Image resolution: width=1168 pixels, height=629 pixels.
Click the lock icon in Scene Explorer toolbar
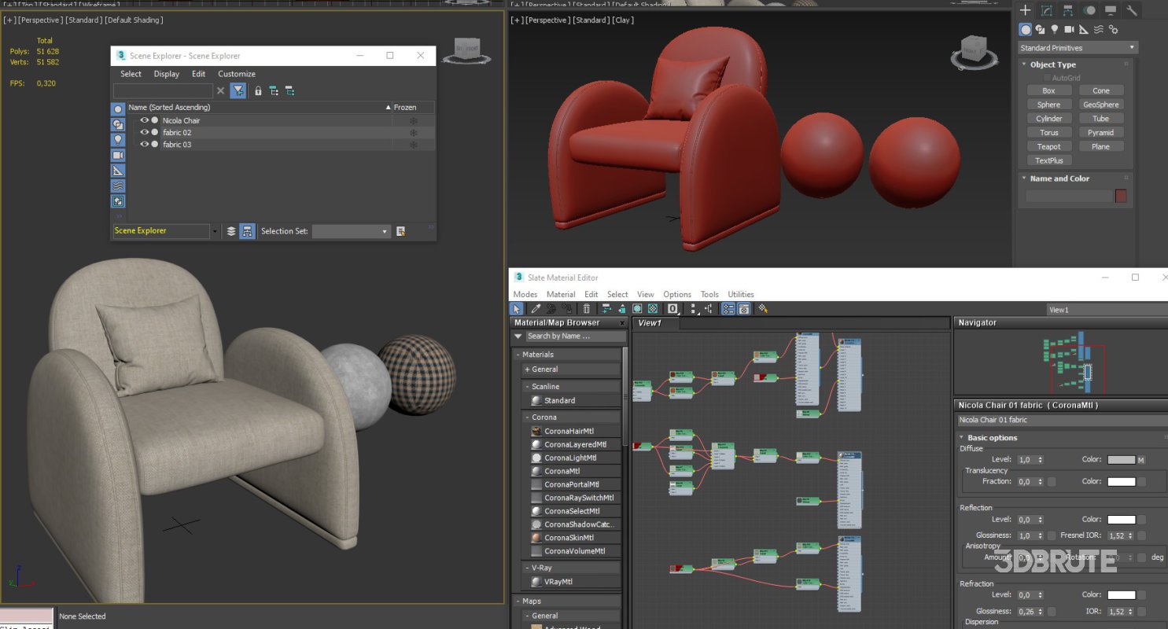(x=258, y=91)
